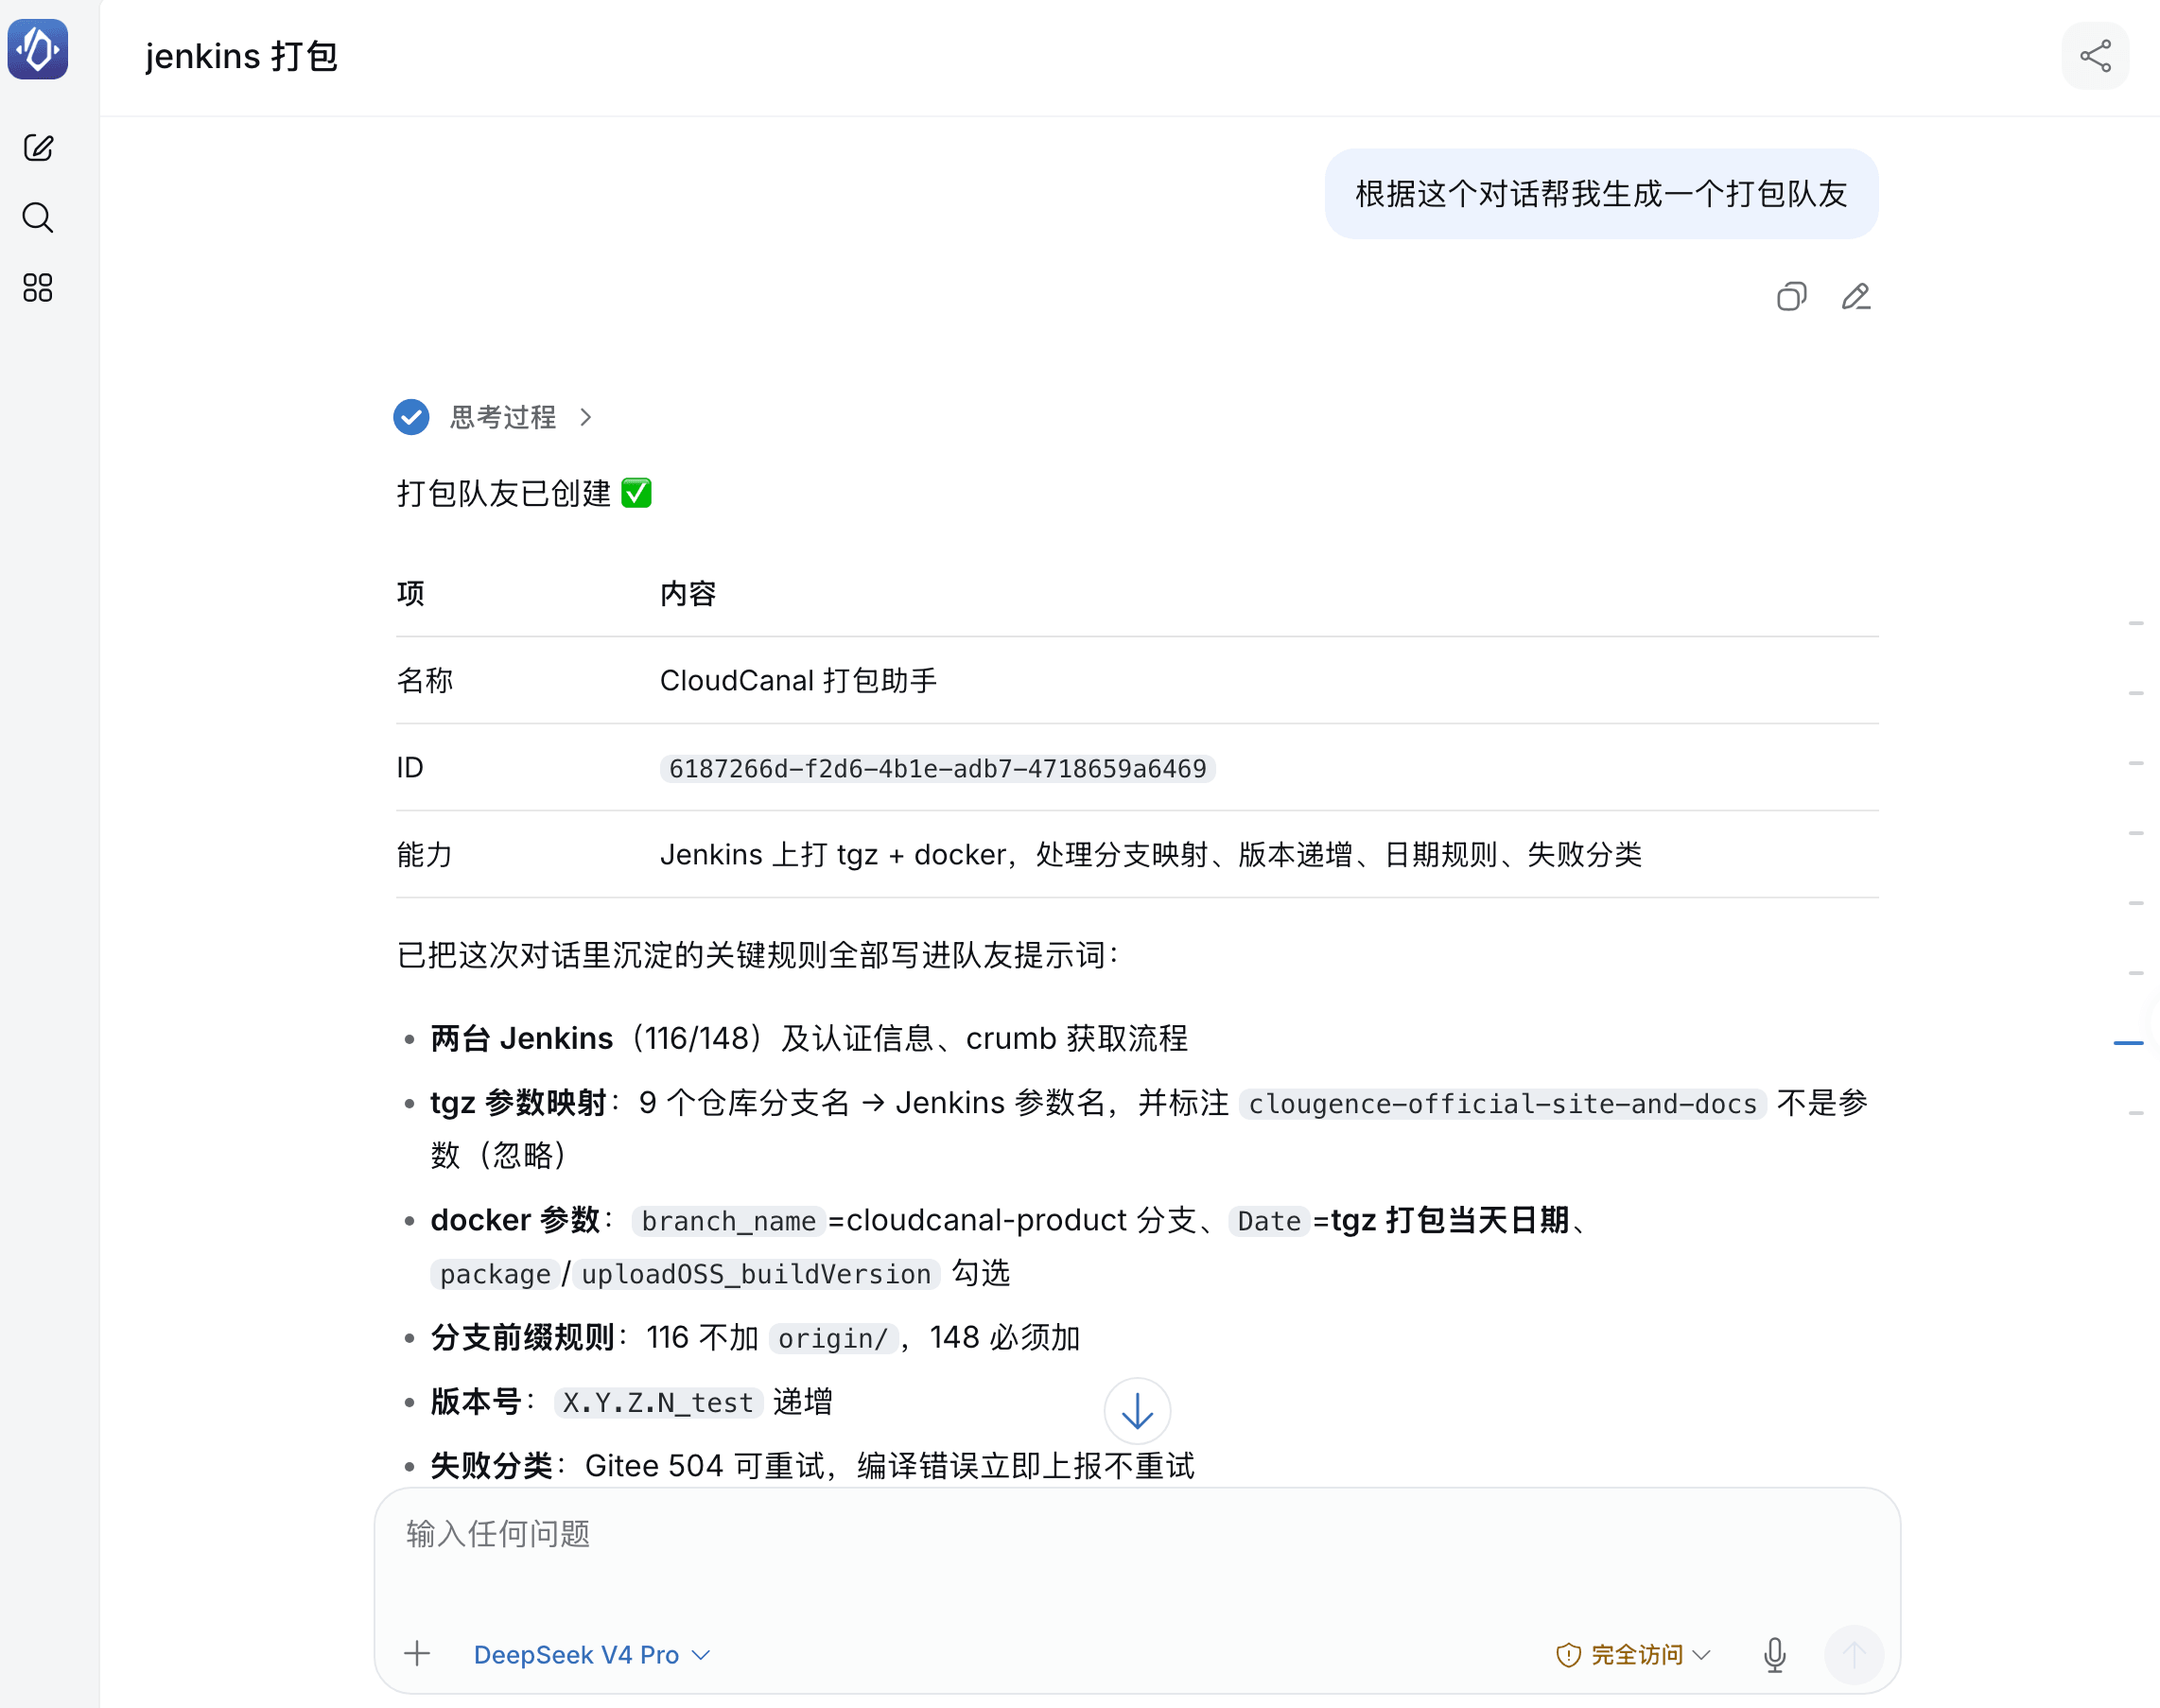This screenshot has width=2160, height=1708.
Task: Copy the user message with the copy icon
Action: (1791, 297)
